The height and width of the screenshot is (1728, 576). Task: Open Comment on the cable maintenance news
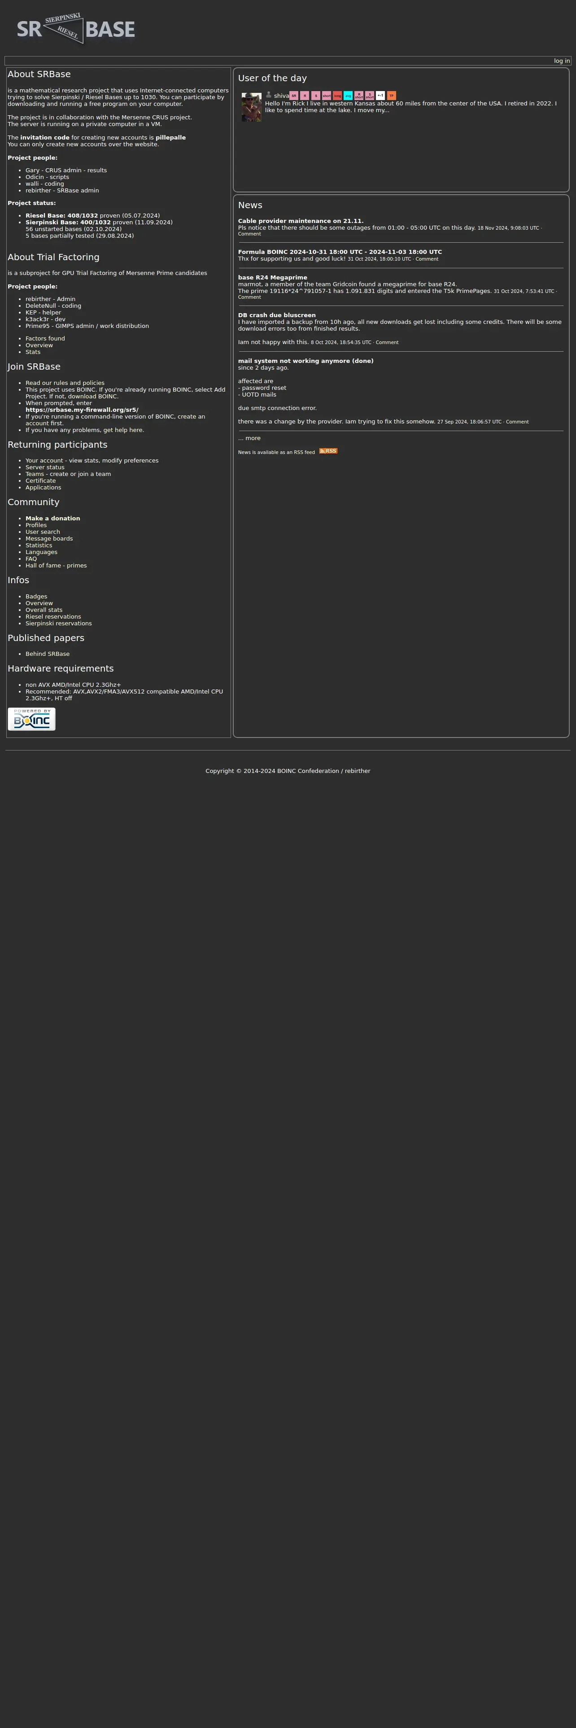(249, 234)
